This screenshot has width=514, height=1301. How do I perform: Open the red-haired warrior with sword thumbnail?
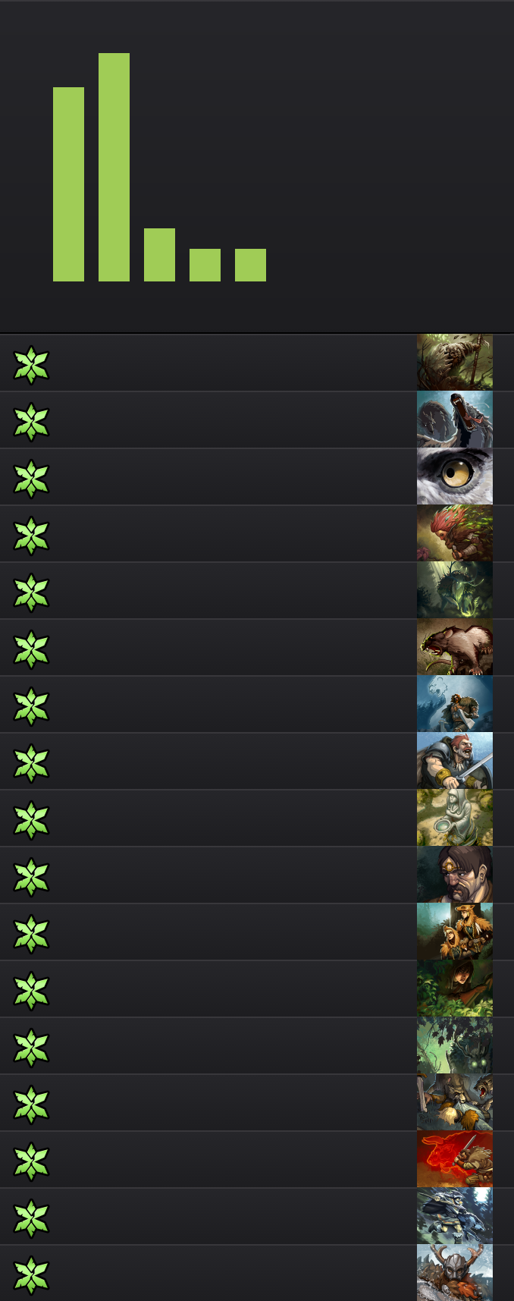(455, 761)
